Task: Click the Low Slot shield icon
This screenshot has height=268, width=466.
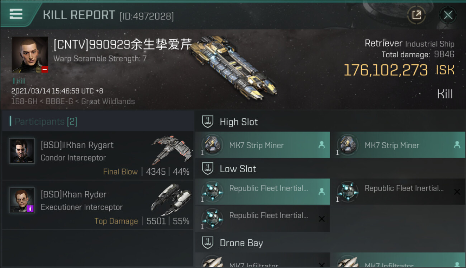Action: tap(208, 169)
